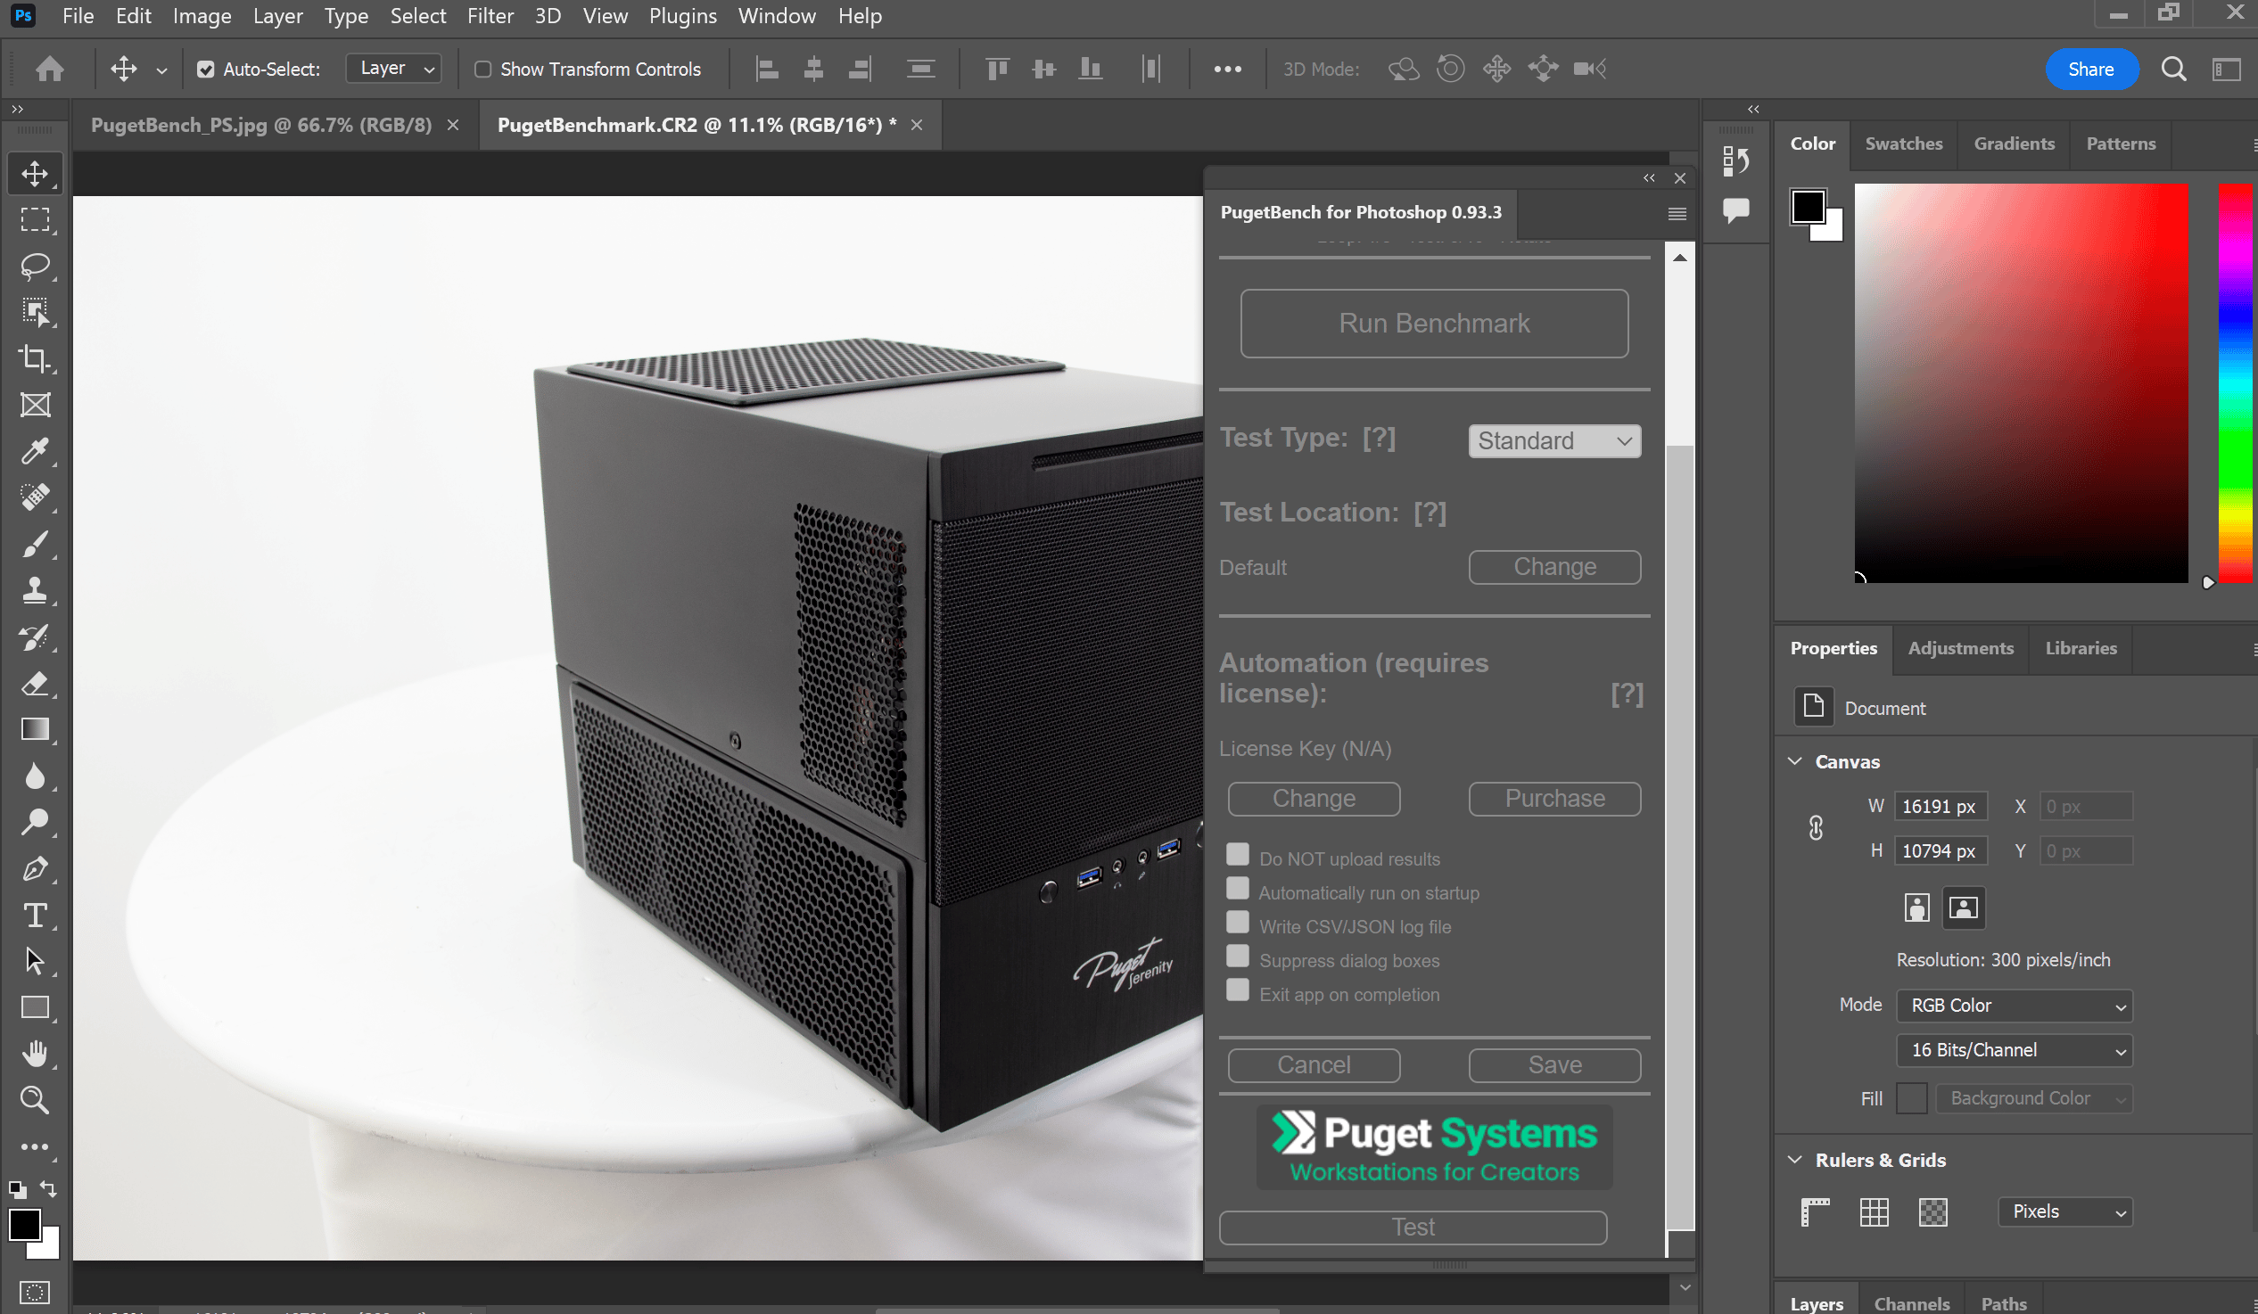Check Do NOT upload results
This screenshot has width=2258, height=1314.
(x=1238, y=855)
